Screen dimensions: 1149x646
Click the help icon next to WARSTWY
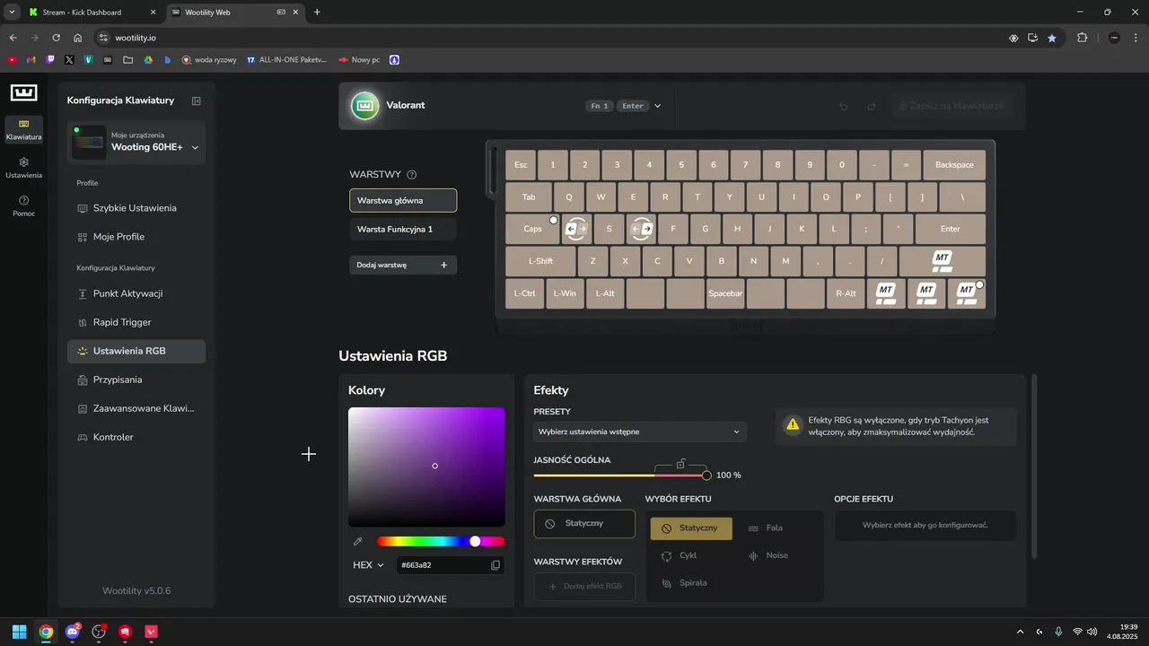click(x=411, y=175)
